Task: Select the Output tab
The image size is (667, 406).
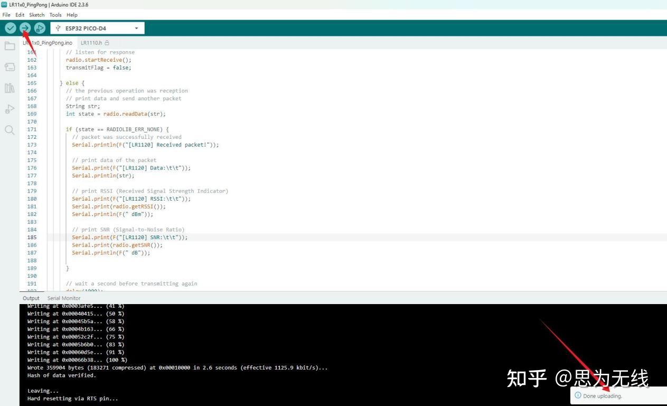Action: [31, 298]
